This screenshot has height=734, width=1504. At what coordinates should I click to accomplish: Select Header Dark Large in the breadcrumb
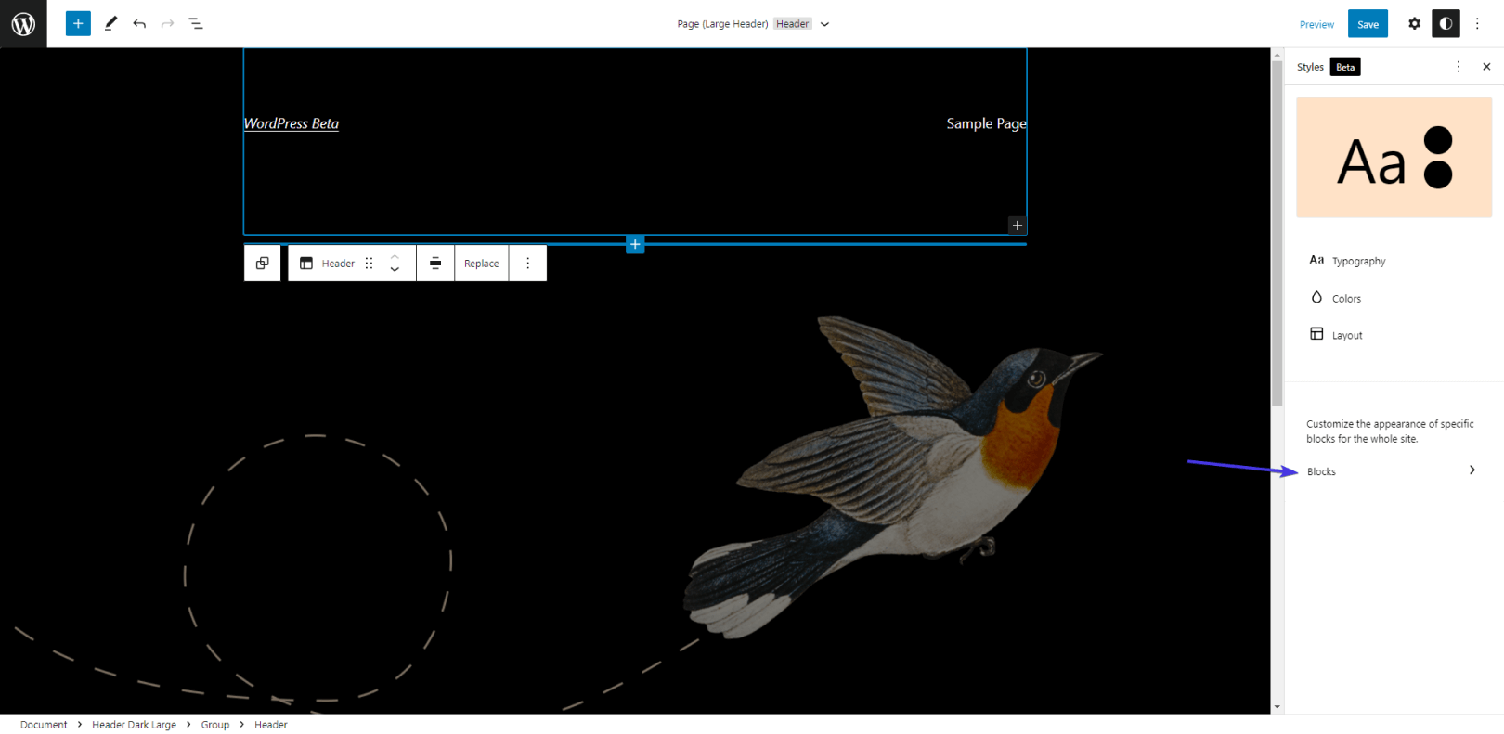tap(134, 725)
